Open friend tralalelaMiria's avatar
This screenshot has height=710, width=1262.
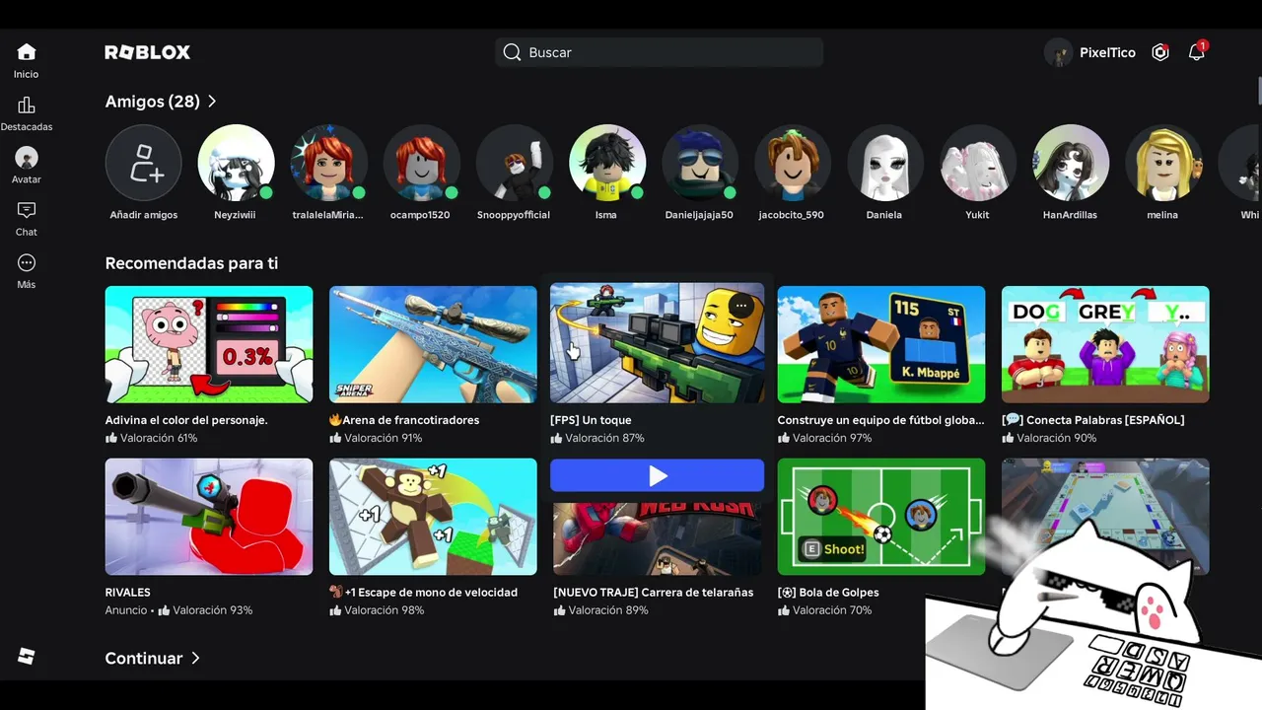[x=329, y=163]
